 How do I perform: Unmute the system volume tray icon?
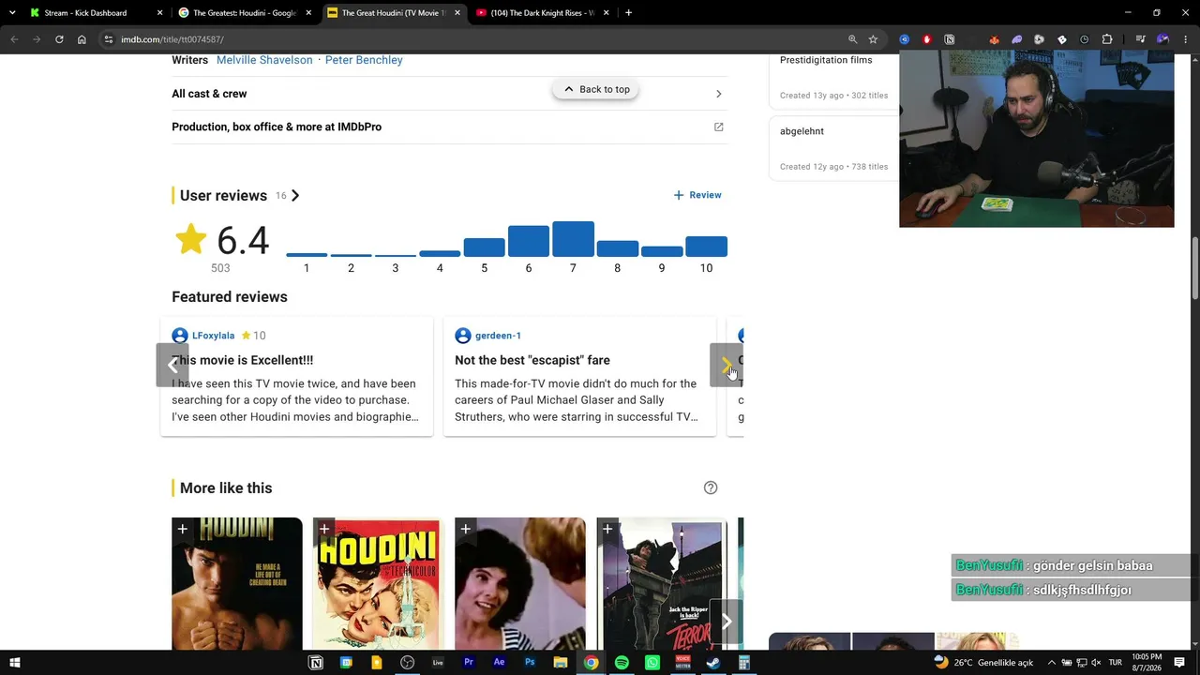point(1096,663)
